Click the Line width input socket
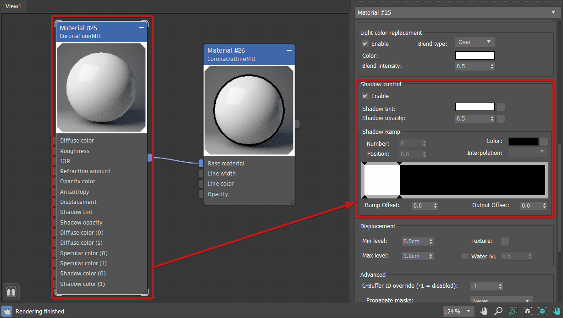 201,174
